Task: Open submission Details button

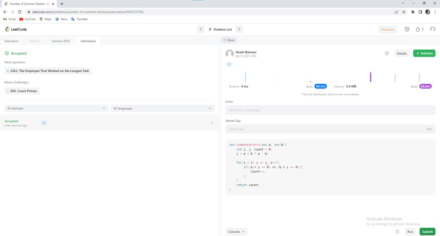Action: click(401, 53)
